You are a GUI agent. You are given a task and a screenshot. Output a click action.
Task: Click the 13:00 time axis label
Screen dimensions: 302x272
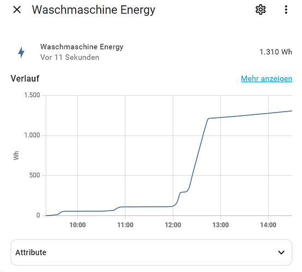pos(221,225)
